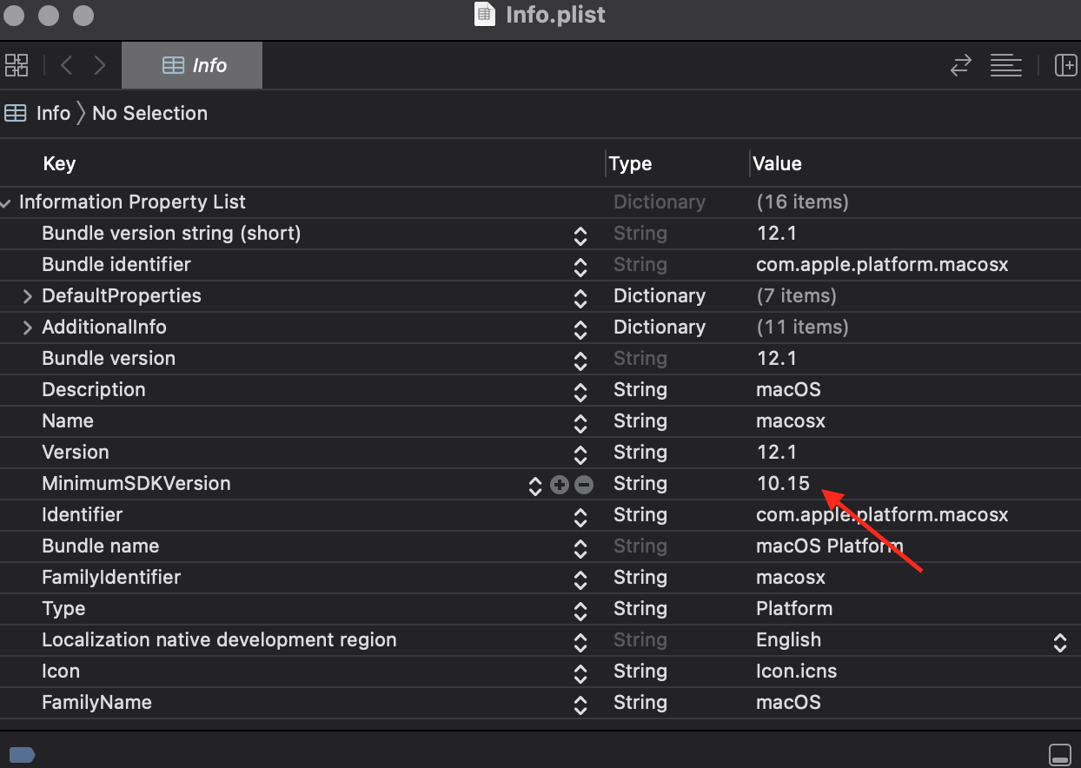Viewport: 1081px width, 768px height.
Task: Select the MinimumSDKVersion value 10.15
Action: 783,484
